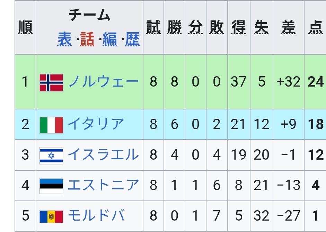Screen dimensions: 326x232
Task: Click the 順 column header
Action: coord(25,27)
